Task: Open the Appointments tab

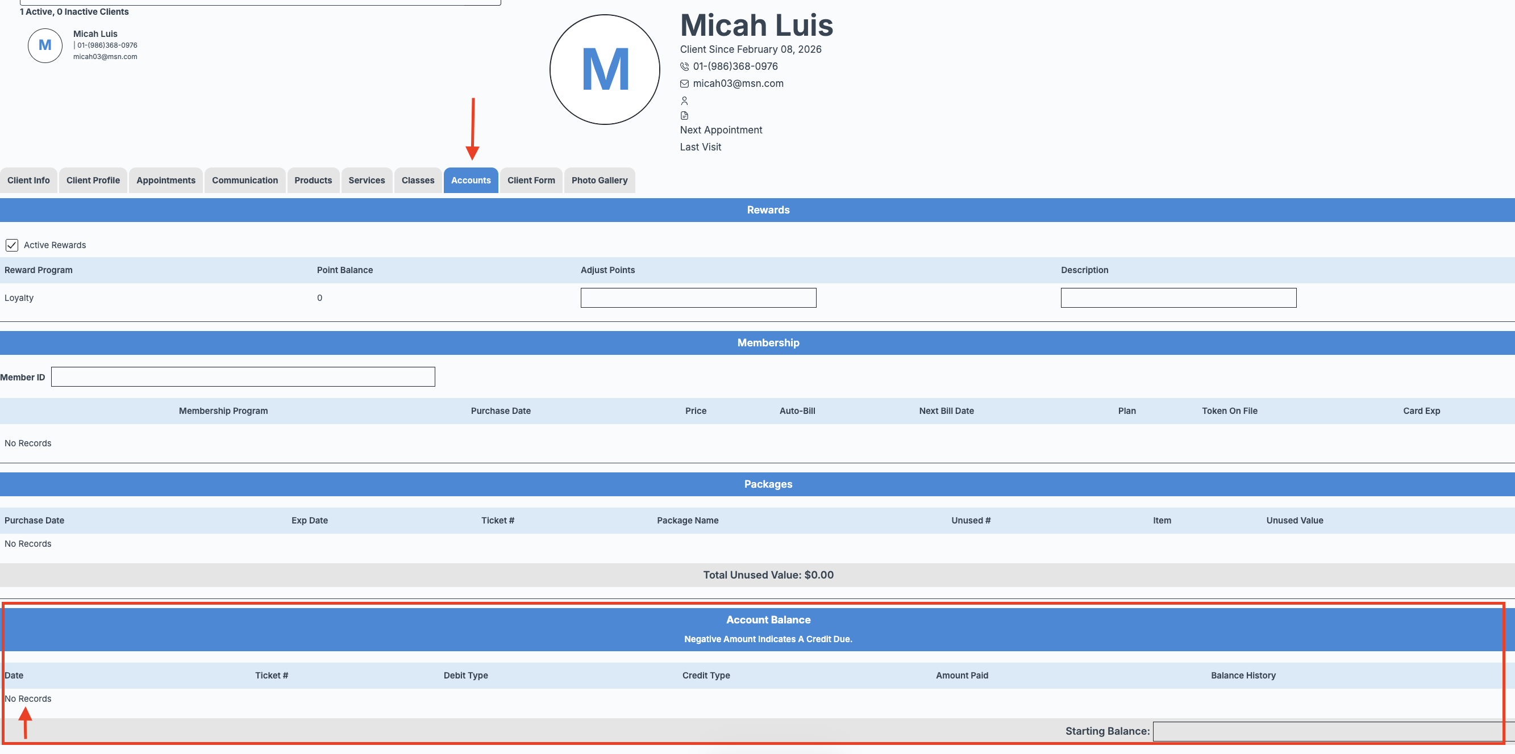Action: (x=166, y=181)
